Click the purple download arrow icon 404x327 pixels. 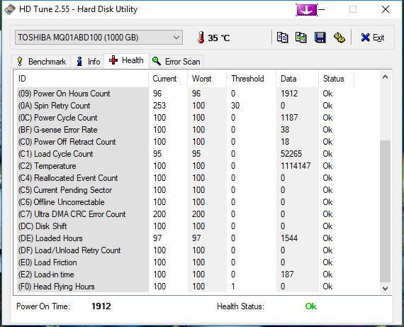click(x=307, y=10)
